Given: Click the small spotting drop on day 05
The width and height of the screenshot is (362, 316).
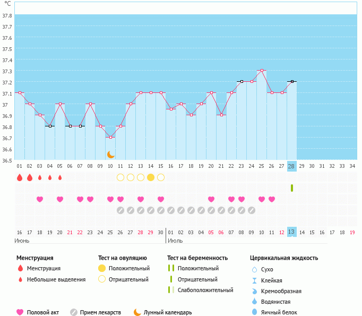Looking at the screenshot, I should (x=60, y=177).
